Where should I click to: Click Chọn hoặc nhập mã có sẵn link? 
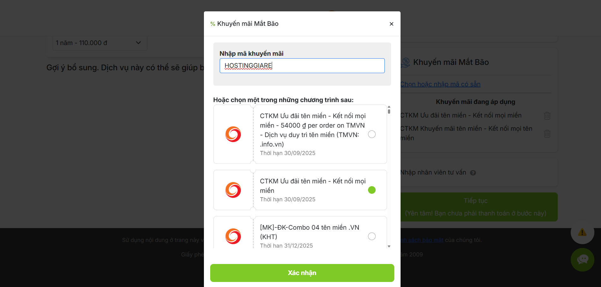pos(440,84)
